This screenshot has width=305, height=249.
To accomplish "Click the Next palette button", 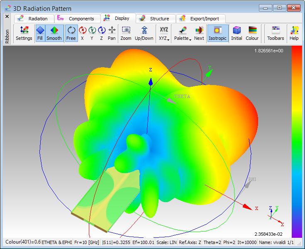I will point(199,33).
